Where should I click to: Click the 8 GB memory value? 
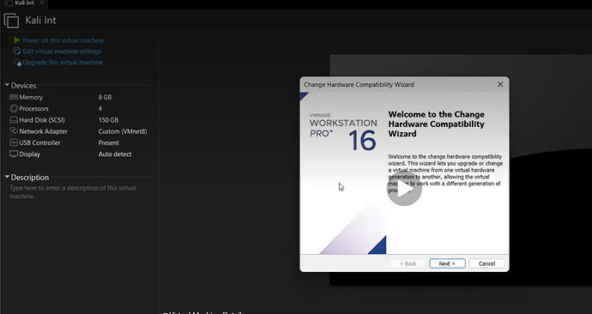coord(105,97)
